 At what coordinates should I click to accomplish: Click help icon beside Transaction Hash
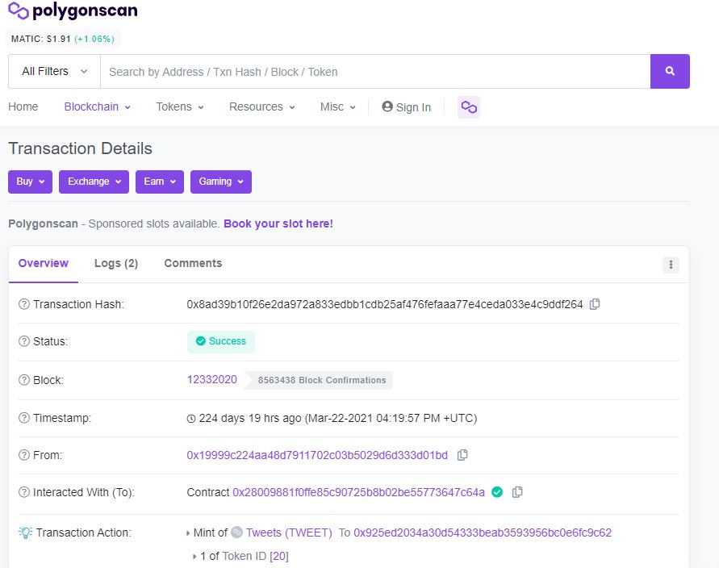pyautogui.click(x=24, y=304)
